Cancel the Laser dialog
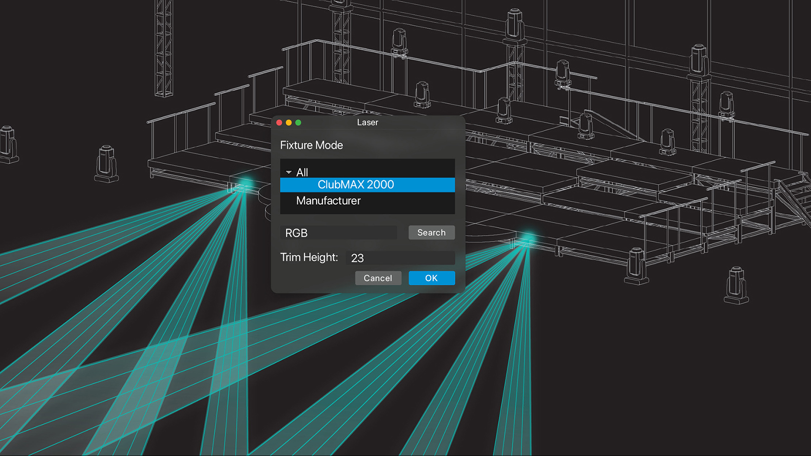 coord(378,278)
